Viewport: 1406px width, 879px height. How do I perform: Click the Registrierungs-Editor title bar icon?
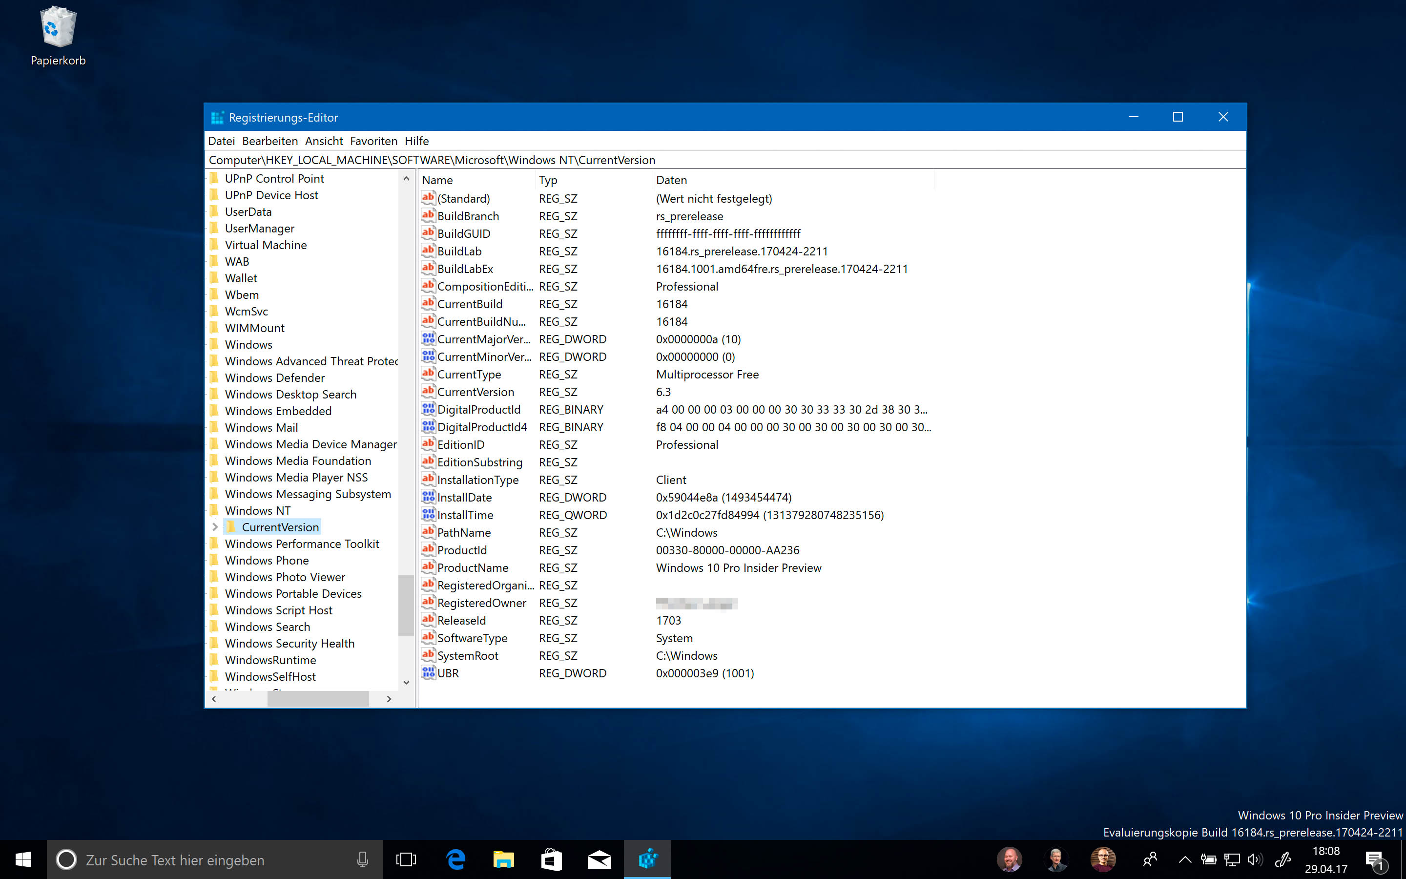click(x=217, y=117)
